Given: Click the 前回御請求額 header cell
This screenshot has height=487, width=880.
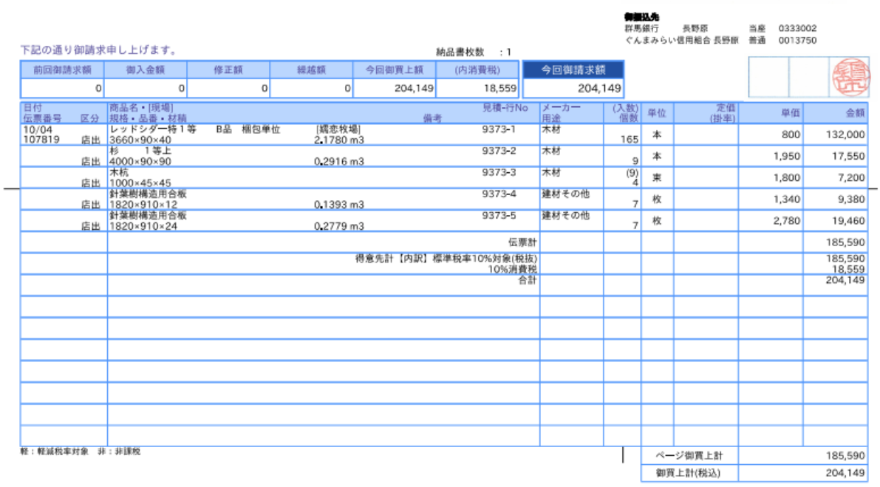Looking at the screenshot, I should [62, 70].
